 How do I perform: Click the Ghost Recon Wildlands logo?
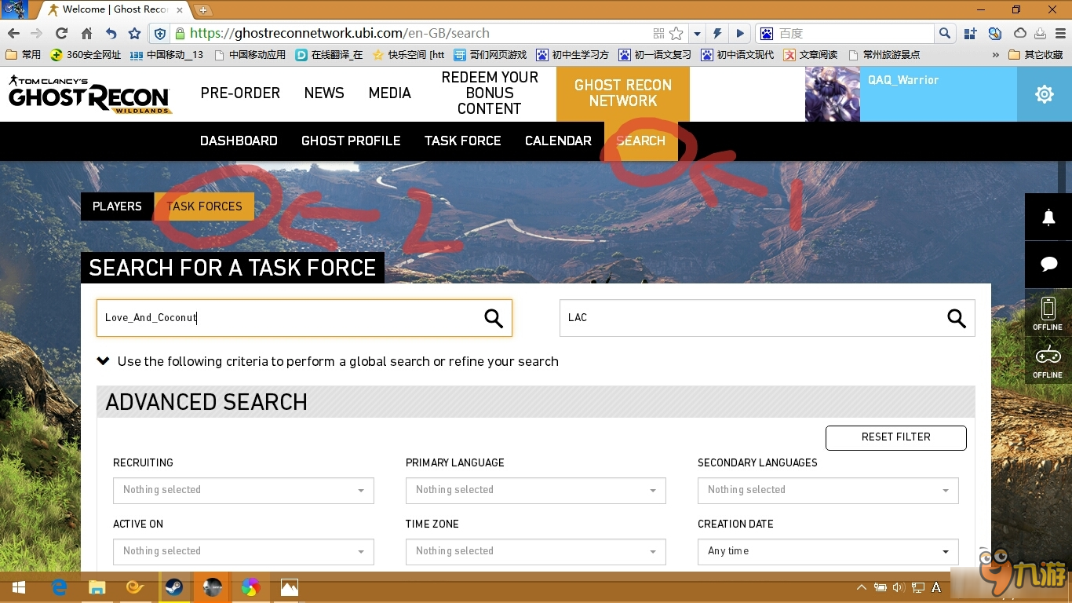point(89,94)
